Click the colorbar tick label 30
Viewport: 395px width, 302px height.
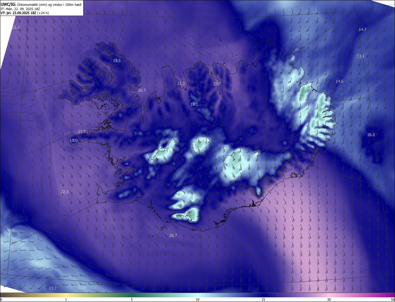click(x=329, y=300)
